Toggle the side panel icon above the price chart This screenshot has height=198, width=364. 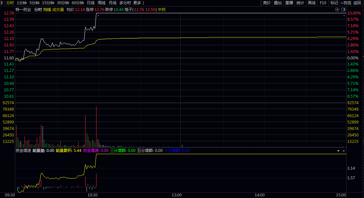click(343, 9)
